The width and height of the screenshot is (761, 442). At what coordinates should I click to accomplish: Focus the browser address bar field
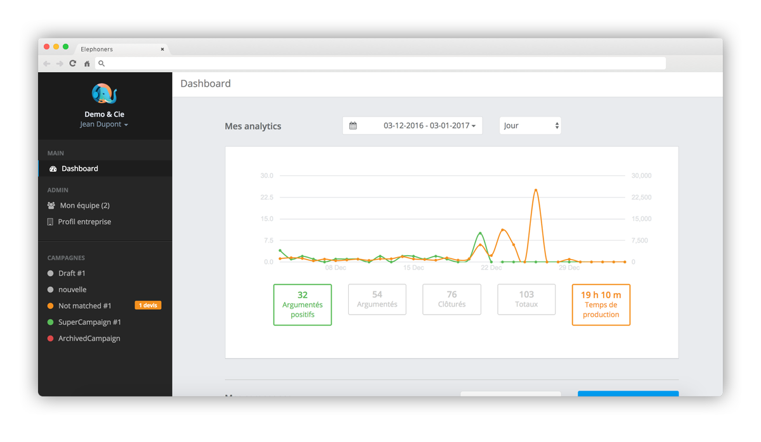pyautogui.click(x=380, y=63)
